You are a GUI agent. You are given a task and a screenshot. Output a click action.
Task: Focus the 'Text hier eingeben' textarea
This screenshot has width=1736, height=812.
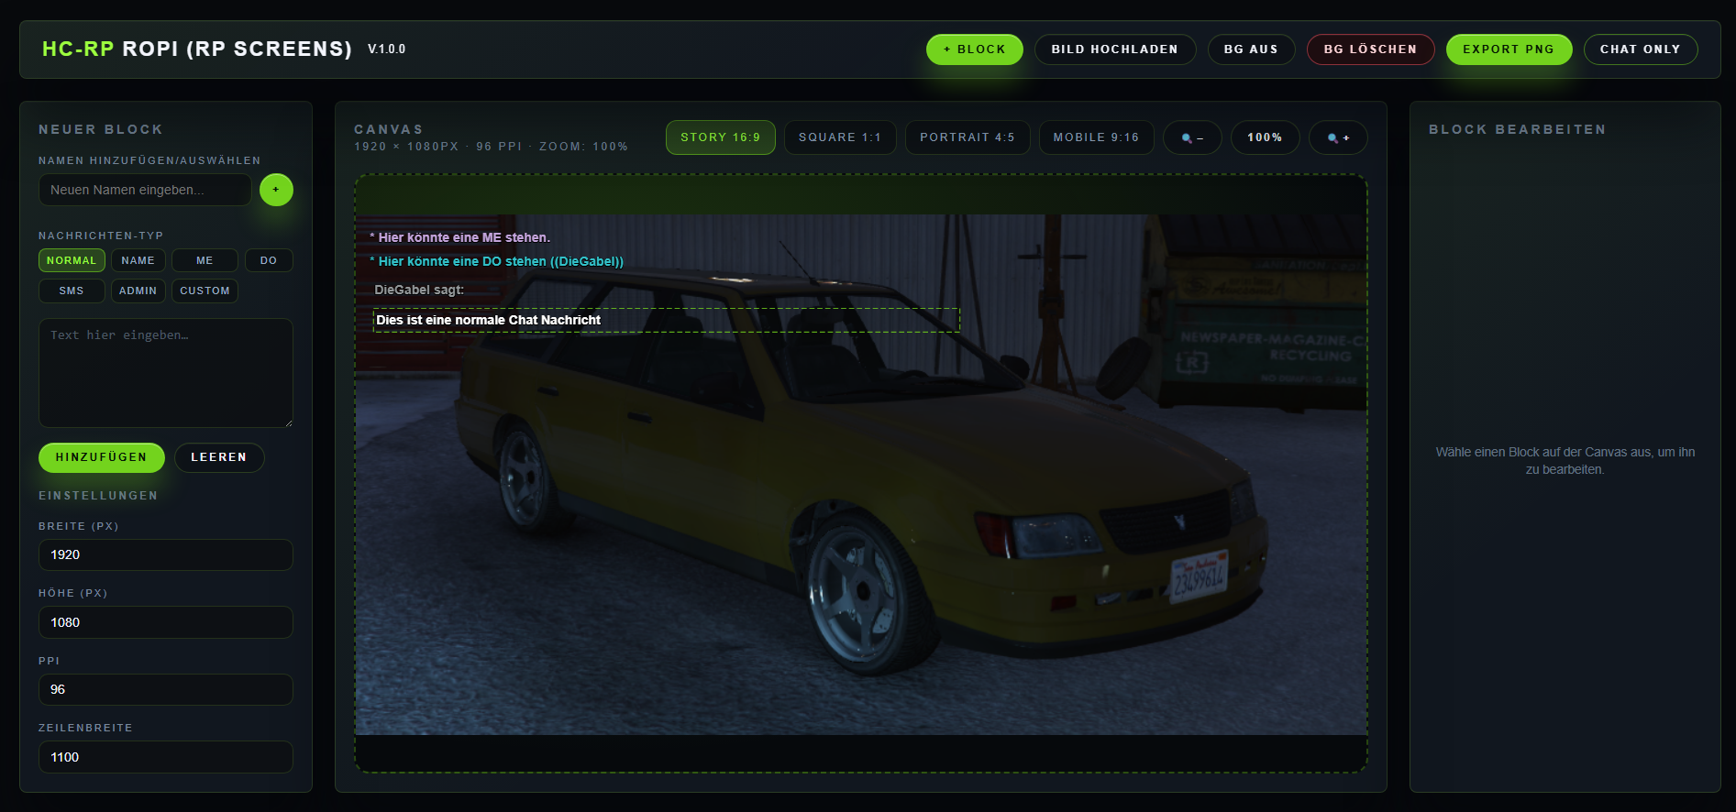pos(165,372)
